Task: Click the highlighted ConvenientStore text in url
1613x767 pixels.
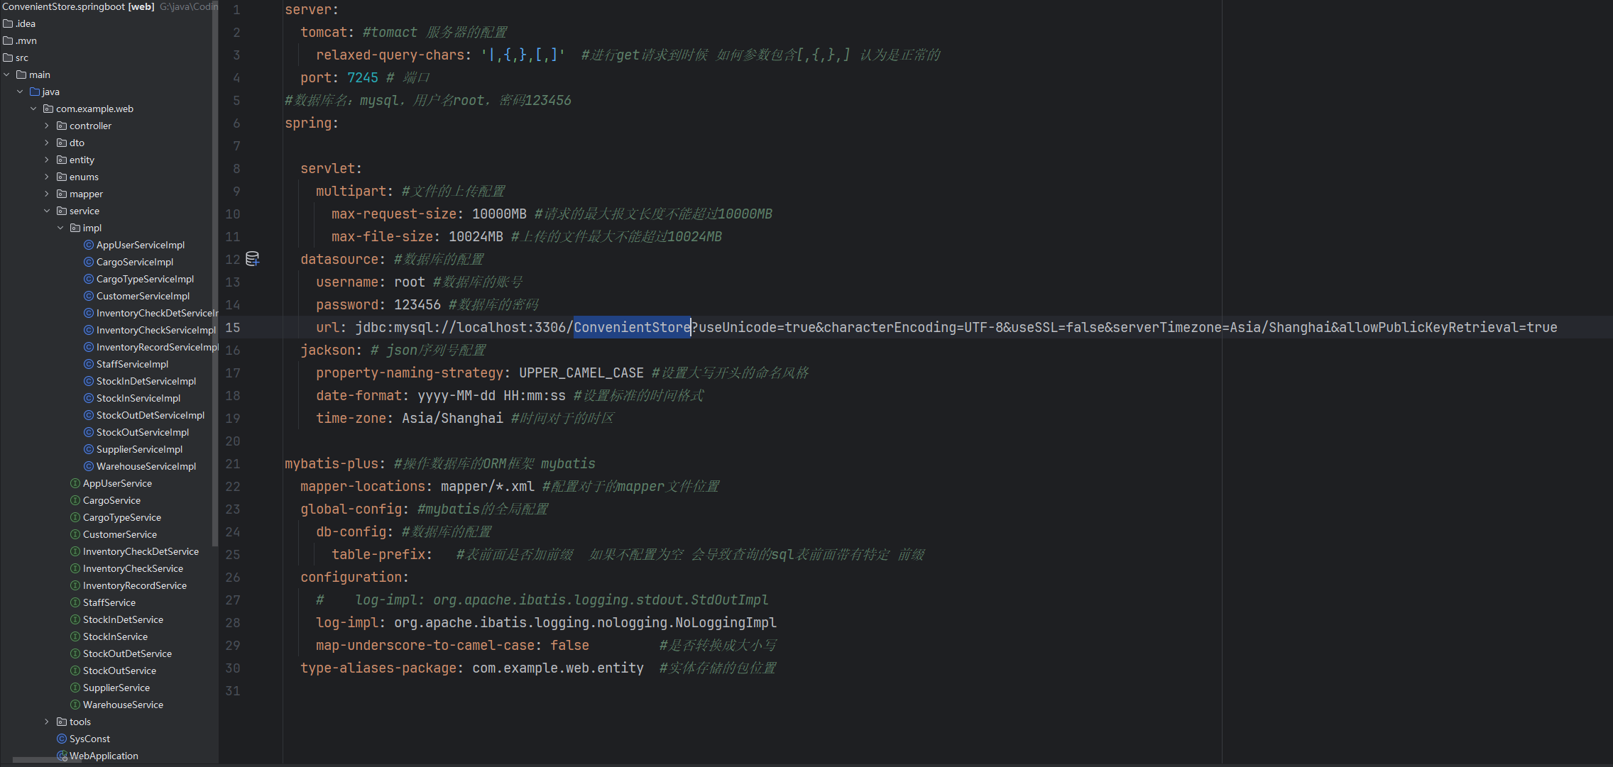Action: 631,327
